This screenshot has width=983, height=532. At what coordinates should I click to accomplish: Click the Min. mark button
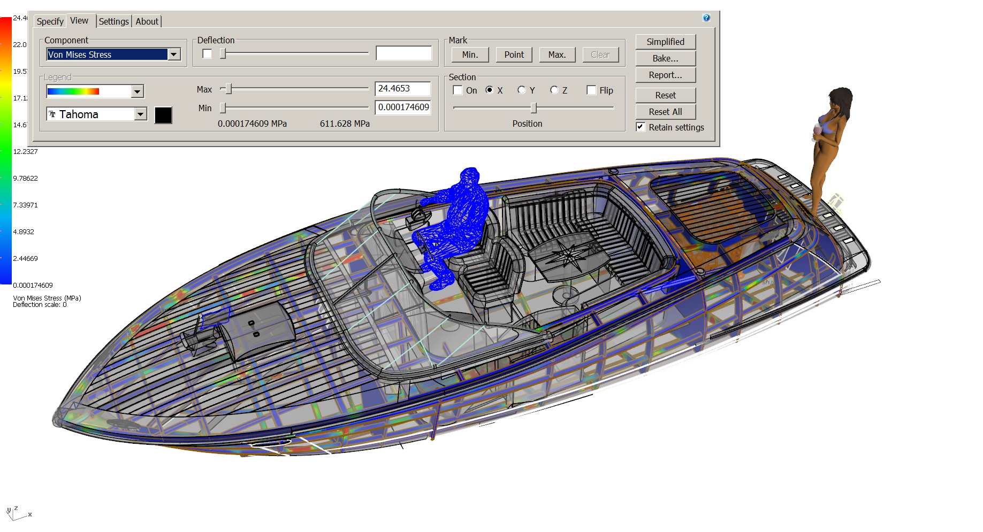[470, 55]
